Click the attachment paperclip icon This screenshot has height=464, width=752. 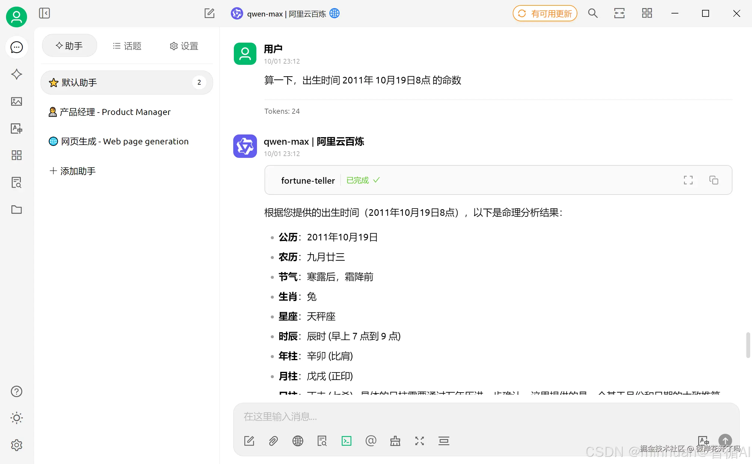[x=273, y=441]
